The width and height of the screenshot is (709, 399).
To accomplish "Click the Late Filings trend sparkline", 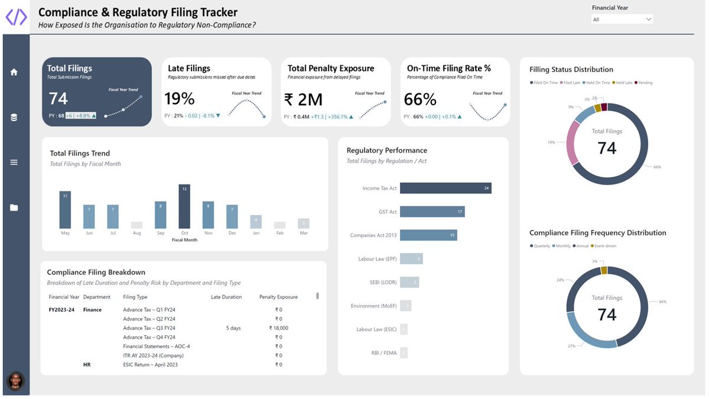I will click(x=246, y=109).
